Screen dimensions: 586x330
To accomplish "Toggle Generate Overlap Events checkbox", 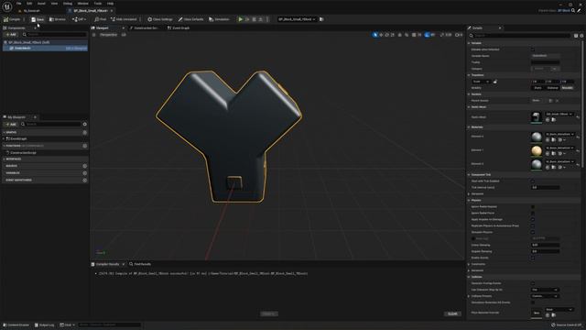I will click(533, 283).
